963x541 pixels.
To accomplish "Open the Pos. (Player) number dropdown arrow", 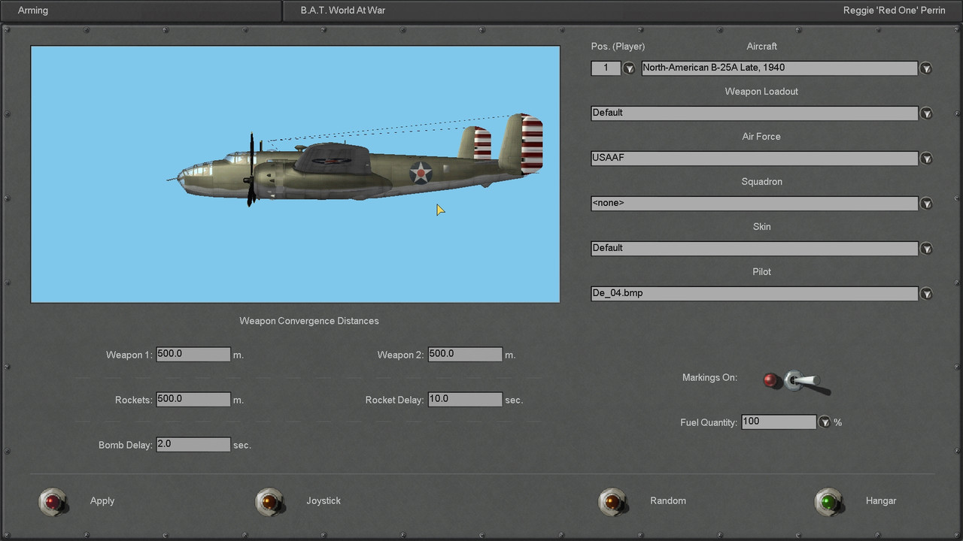I will (x=629, y=68).
